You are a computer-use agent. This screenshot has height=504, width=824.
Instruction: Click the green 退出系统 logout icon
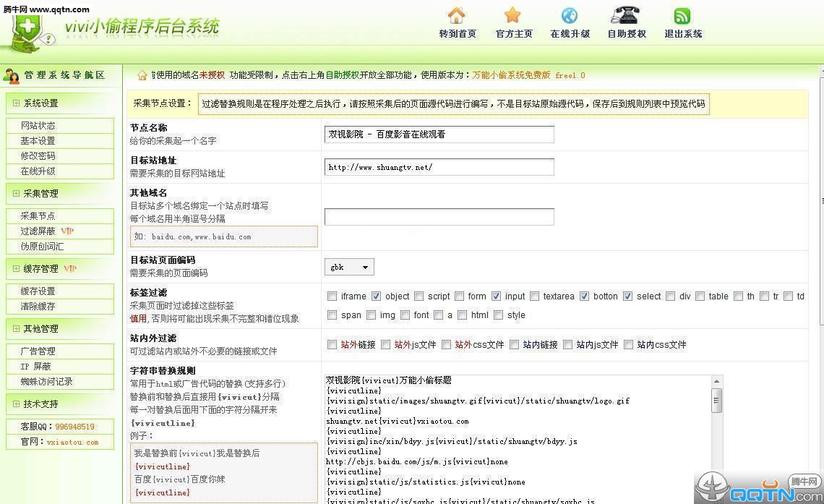[x=682, y=16]
